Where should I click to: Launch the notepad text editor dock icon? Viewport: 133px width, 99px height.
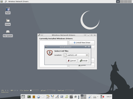[48, 97]
